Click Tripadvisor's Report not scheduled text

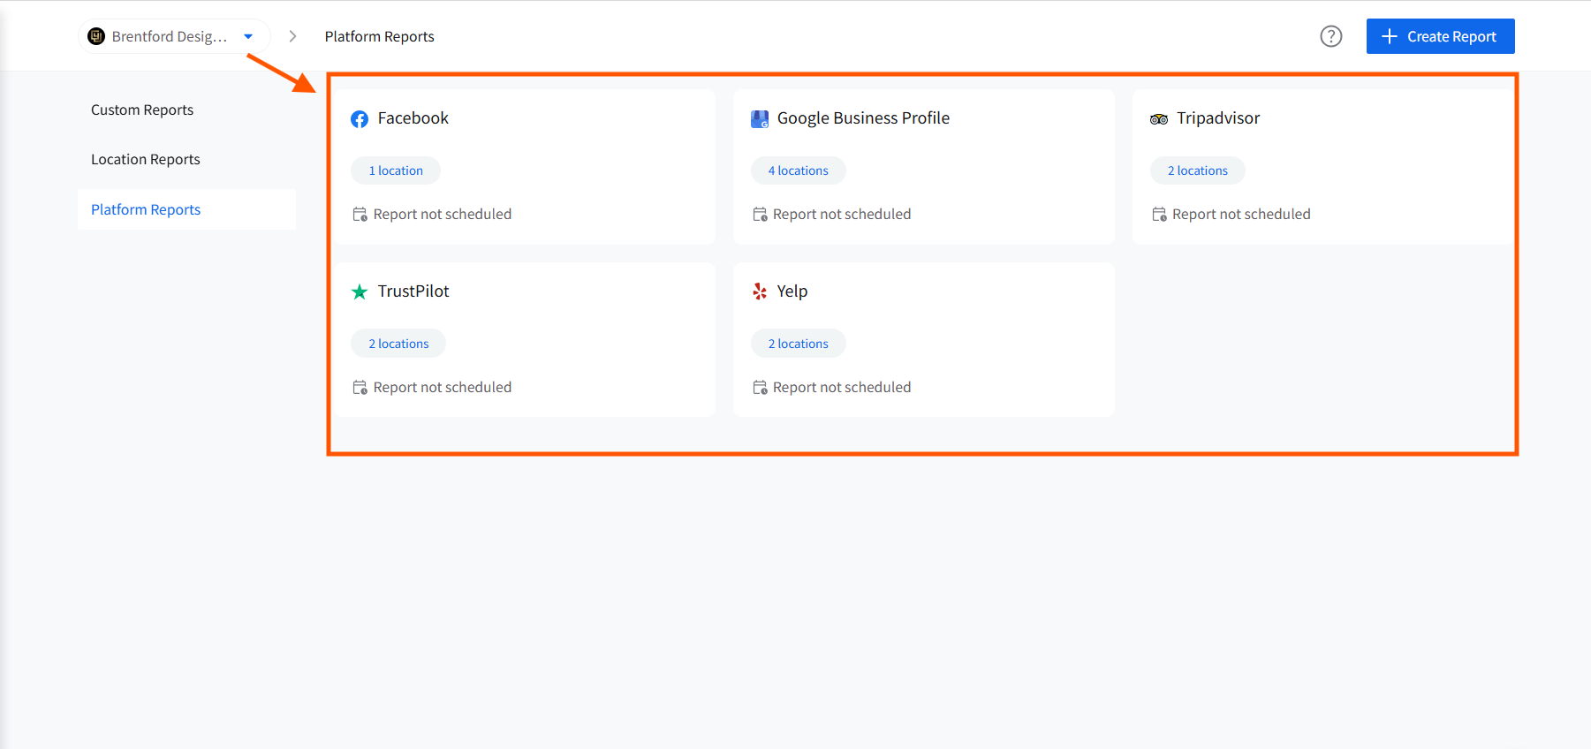click(x=1240, y=215)
